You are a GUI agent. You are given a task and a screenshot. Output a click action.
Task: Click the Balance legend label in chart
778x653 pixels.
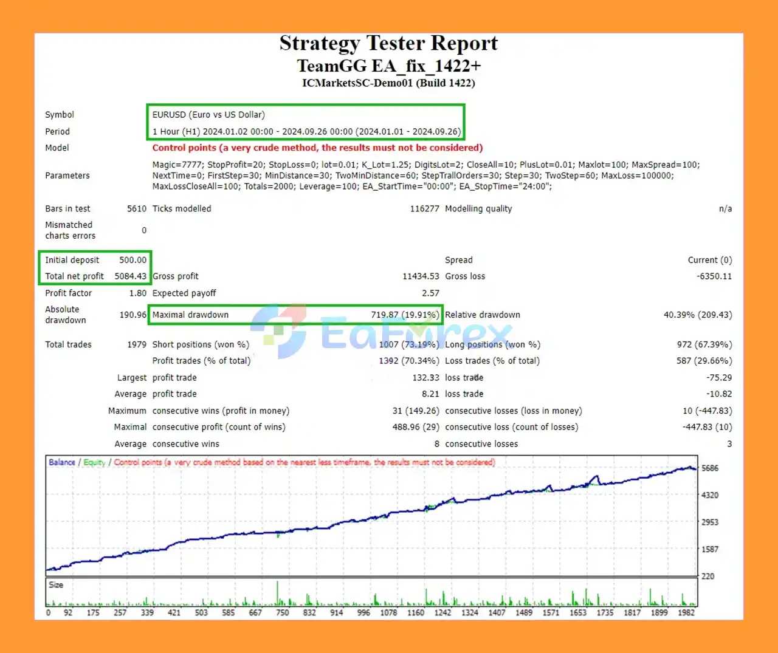tap(62, 462)
